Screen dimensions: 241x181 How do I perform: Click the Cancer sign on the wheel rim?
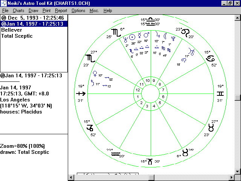point(210,58)
